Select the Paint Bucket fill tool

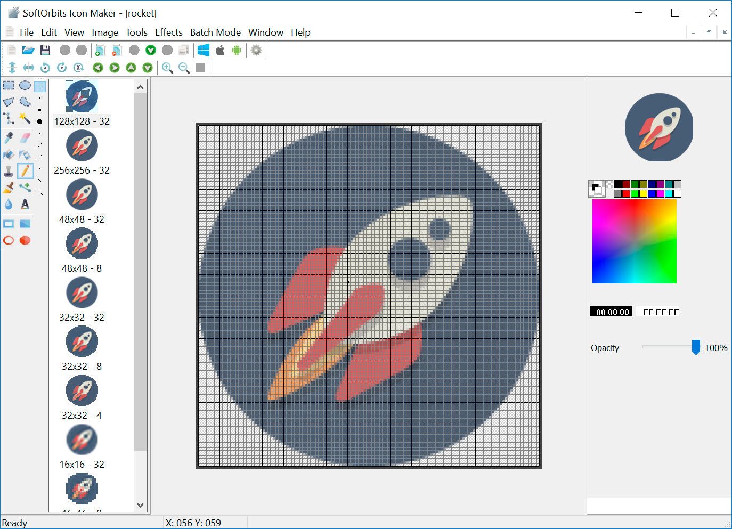pos(8,154)
